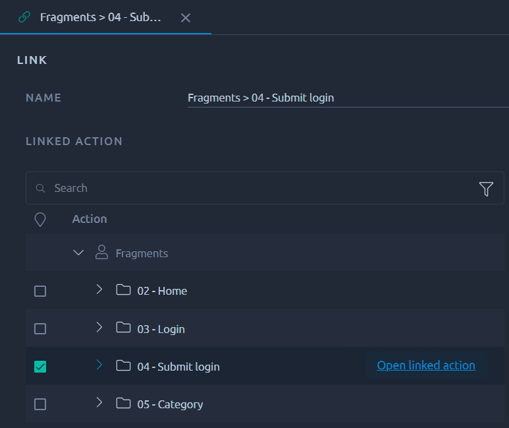Open the filter funnel icon
This screenshot has height=428, width=509.
click(x=486, y=189)
